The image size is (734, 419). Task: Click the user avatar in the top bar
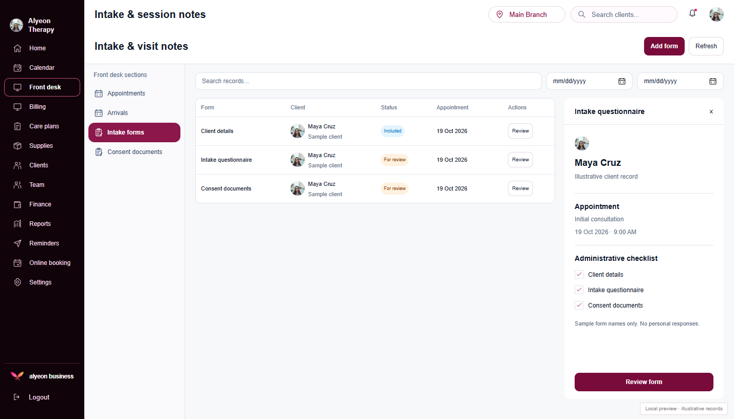[717, 14]
